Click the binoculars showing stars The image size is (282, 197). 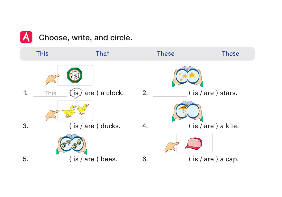point(187,77)
